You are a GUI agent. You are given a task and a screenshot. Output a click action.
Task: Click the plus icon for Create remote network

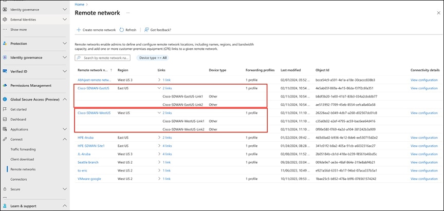(x=79, y=30)
